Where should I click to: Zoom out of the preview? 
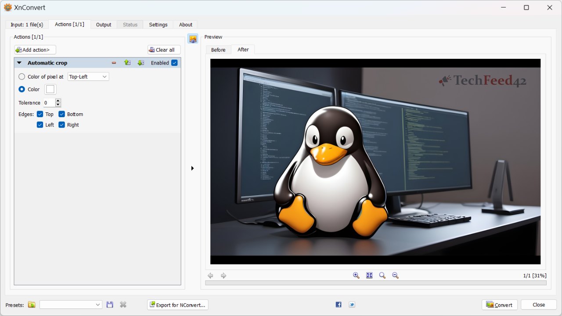[395, 276]
